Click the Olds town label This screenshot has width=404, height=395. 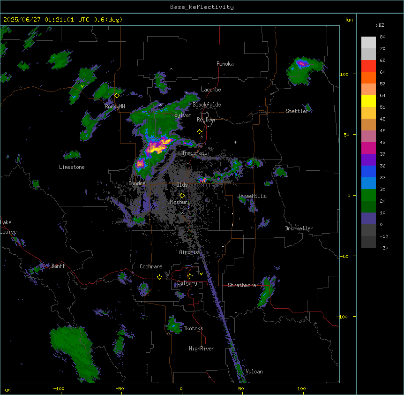[x=182, y=185]
